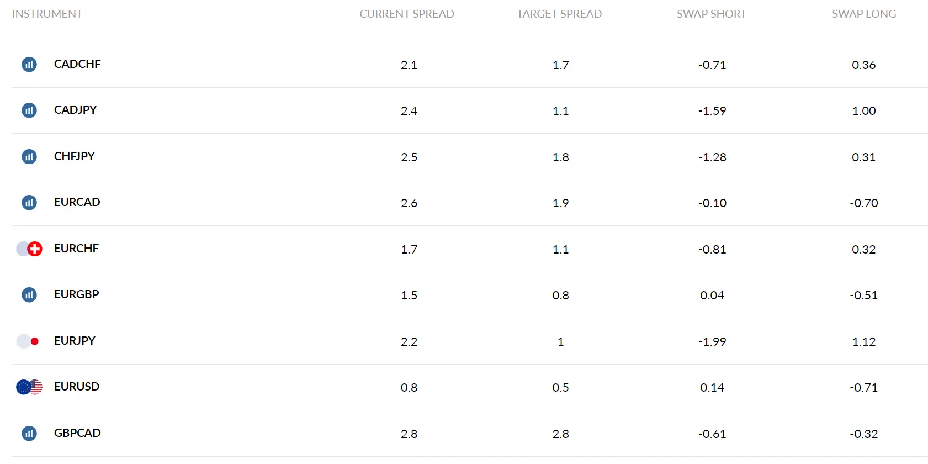The image size is (928, 464).
Task: Select the CADCHF instrument name
Action: point(77,64)
